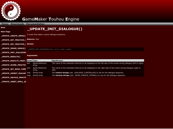Click the 'Name' table column header
The height and width of the screenshot is (129, 173).
(29, 61)
